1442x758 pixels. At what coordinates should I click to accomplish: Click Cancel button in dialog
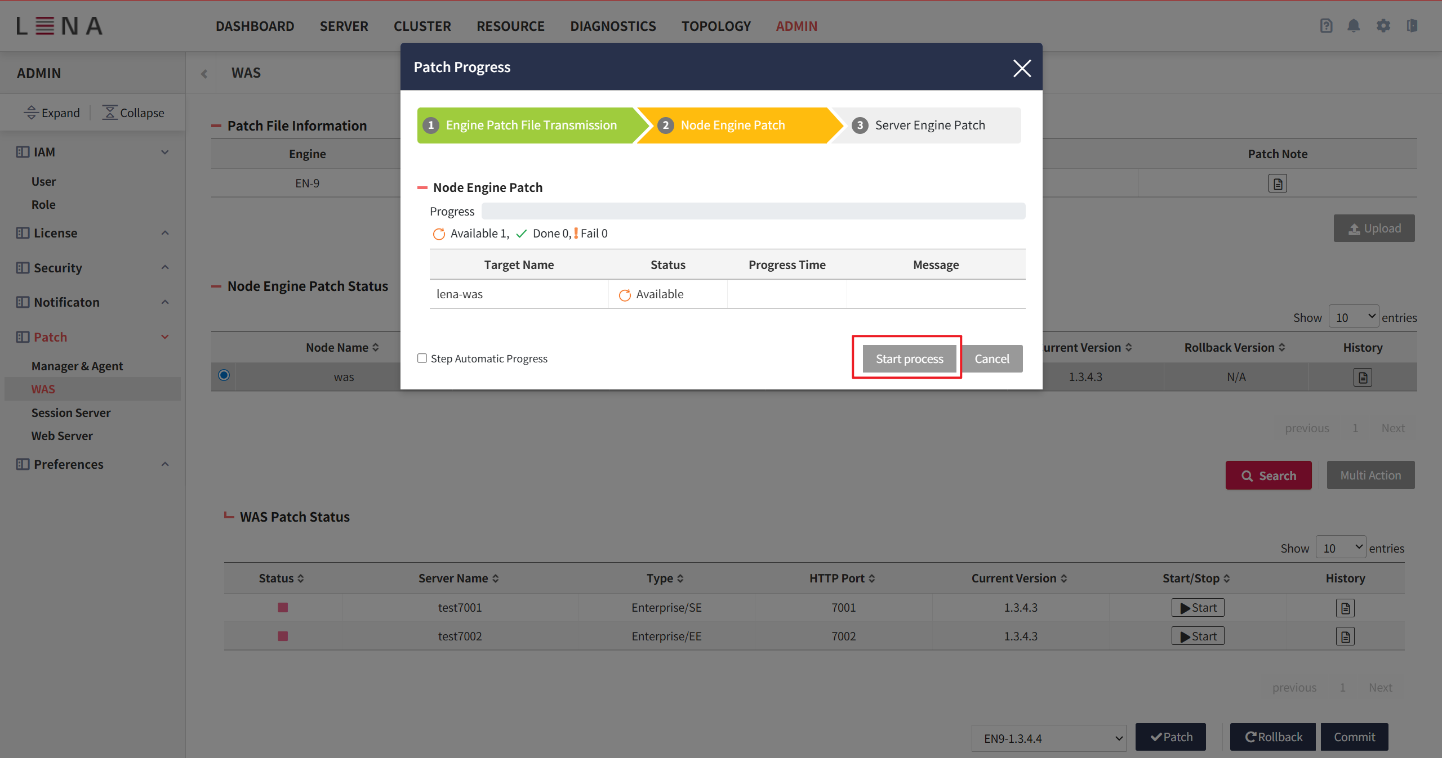point(992,358)
